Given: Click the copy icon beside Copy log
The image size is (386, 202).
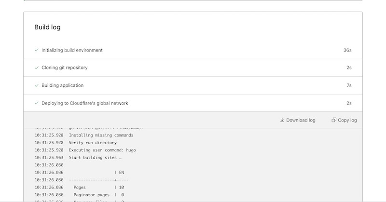Looking at the screenshot, I should [334, 120].
